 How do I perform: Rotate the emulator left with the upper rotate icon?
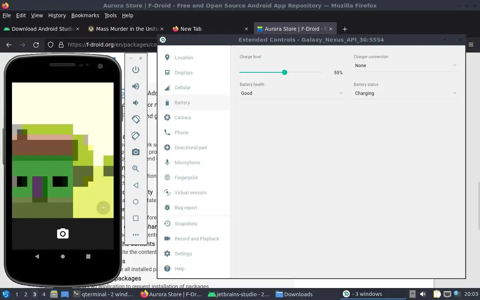click(136, 119)
